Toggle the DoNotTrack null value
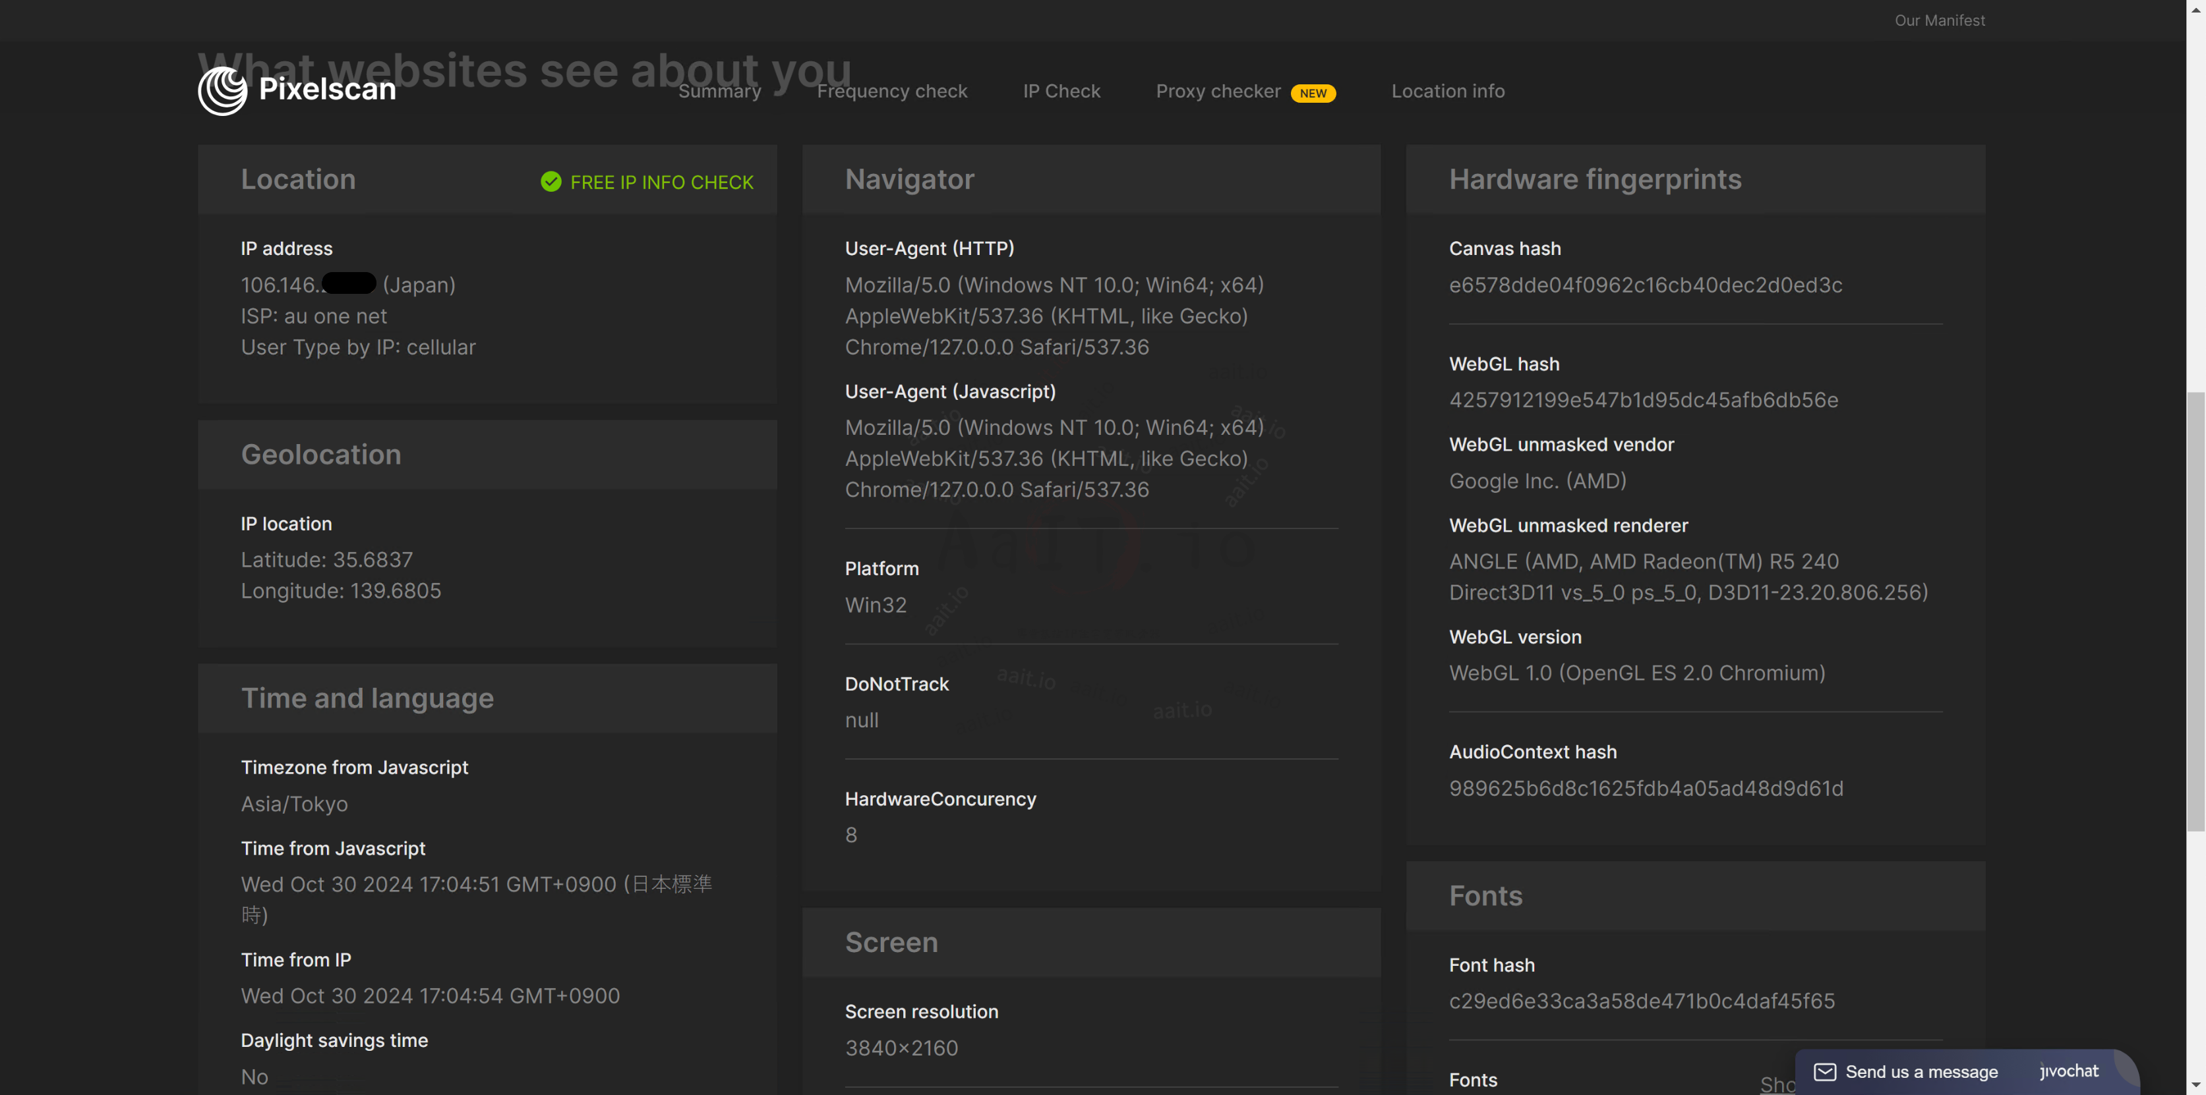This screenshot has height=1095, width=2206. pyautogui.click(x=860, y=718)
